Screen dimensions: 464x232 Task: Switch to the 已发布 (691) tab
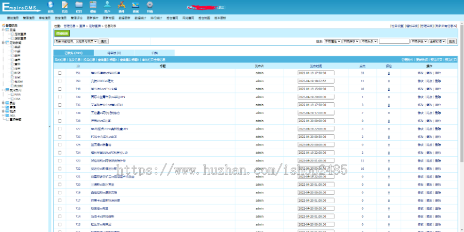point(73,53)
